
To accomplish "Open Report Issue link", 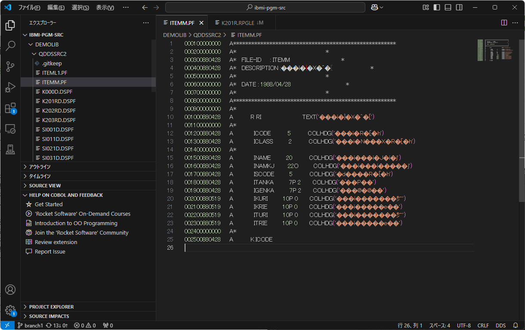I will [x=50, y=252].
